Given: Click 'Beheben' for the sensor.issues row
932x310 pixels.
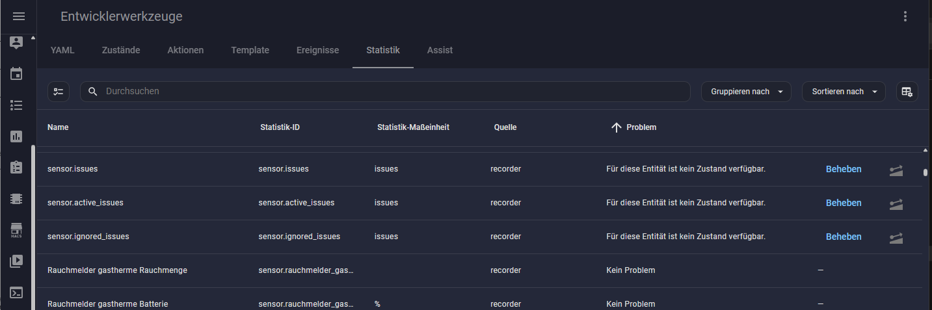Looking at the screenshot, I should 843,169.
